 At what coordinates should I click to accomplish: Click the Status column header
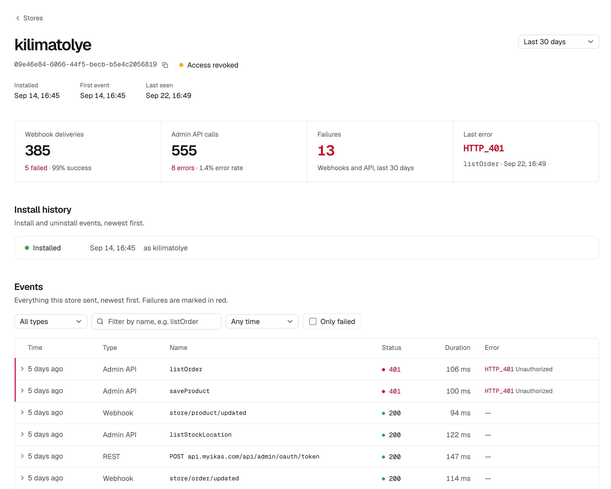click(391, 348)
